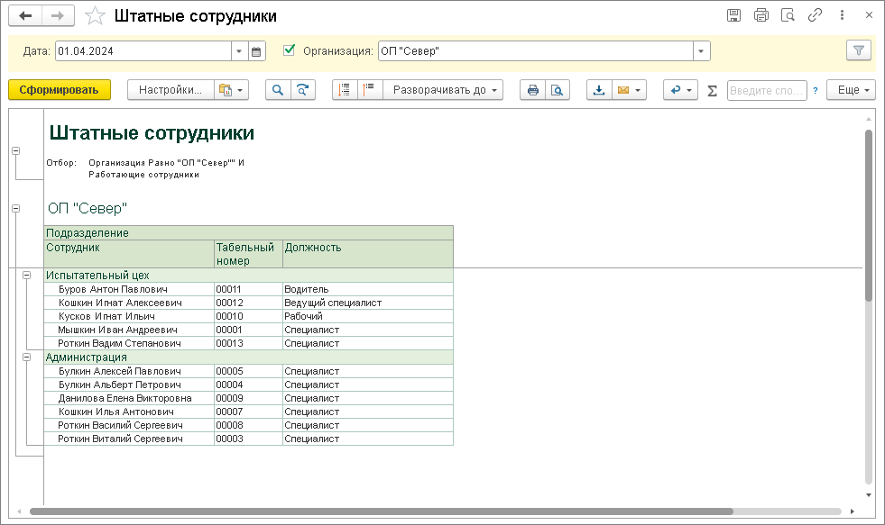Image resolution: width=885 pixels, height=525 pixels.
Task: Uncheck the Организация checkbox
Action: (x=290, y=50)
